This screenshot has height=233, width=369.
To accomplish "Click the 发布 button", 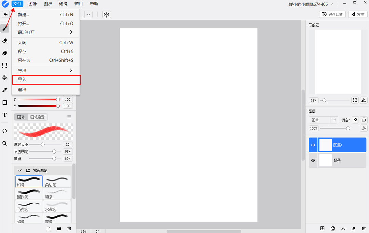I will (x=358, y=14).
